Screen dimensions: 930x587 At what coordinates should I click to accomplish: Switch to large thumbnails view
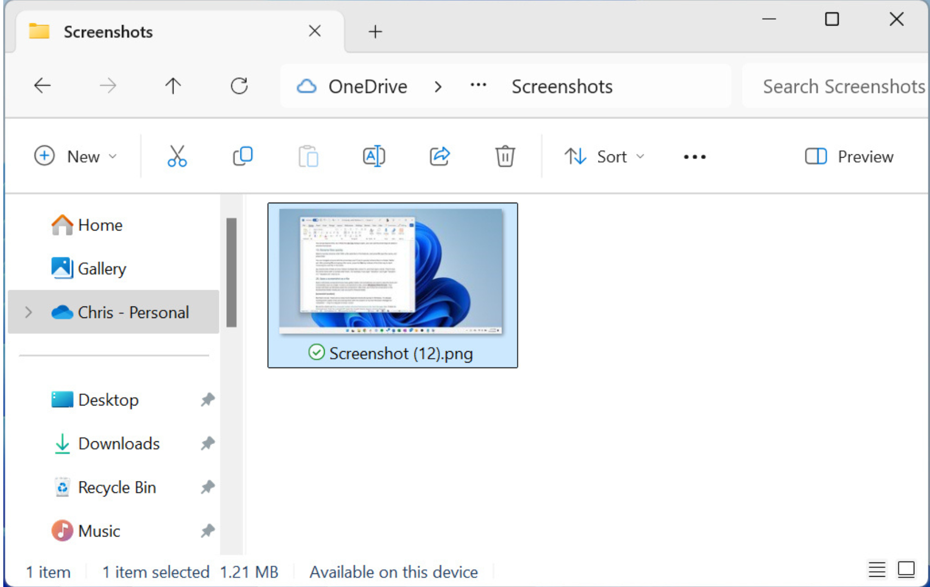click(906, 570)
